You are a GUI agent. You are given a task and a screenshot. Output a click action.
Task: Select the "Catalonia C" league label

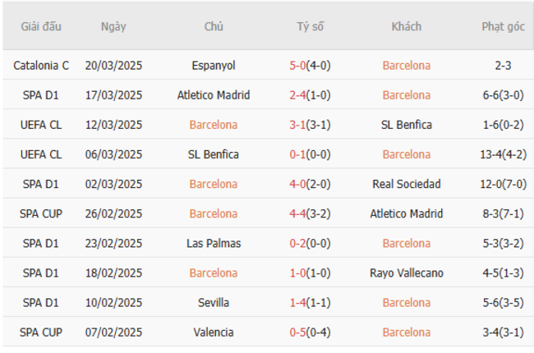[42, 66]
